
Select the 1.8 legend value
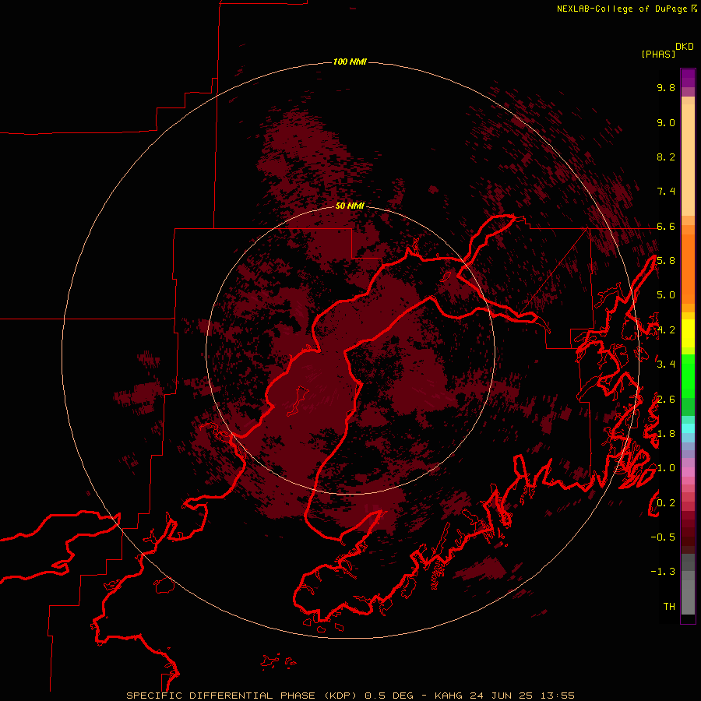click(666, 434)
